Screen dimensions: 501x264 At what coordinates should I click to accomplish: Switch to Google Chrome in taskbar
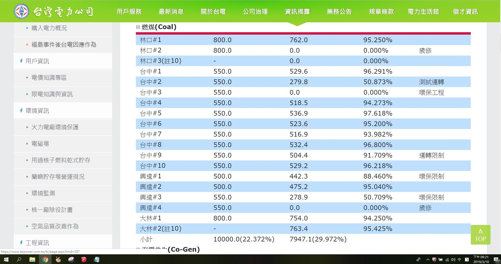pos(45,259)
